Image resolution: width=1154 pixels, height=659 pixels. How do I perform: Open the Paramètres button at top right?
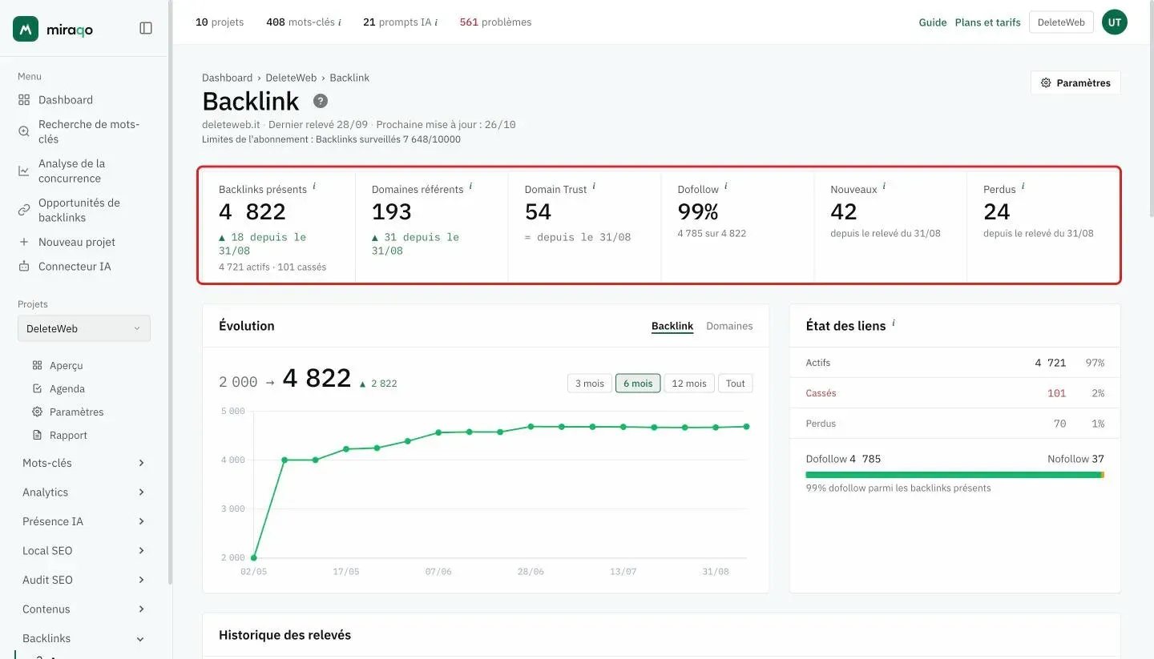tap(1075, 83)
